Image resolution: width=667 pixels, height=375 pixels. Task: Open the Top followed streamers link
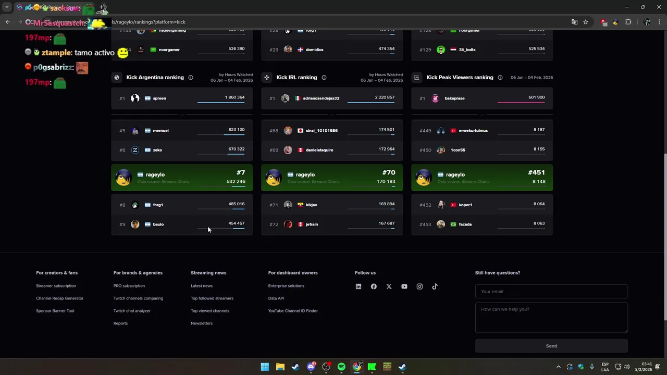[212, 298]
